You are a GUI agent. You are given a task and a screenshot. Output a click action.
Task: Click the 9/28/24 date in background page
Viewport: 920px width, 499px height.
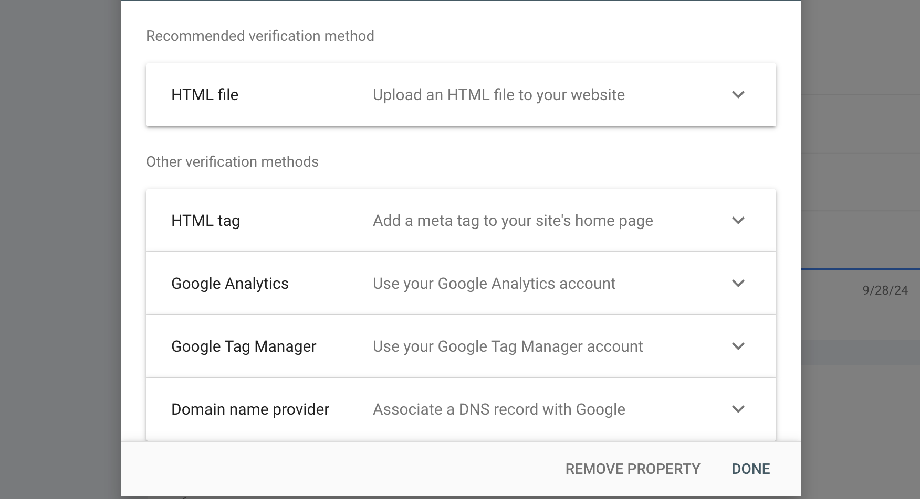click(x=885, y=290)
